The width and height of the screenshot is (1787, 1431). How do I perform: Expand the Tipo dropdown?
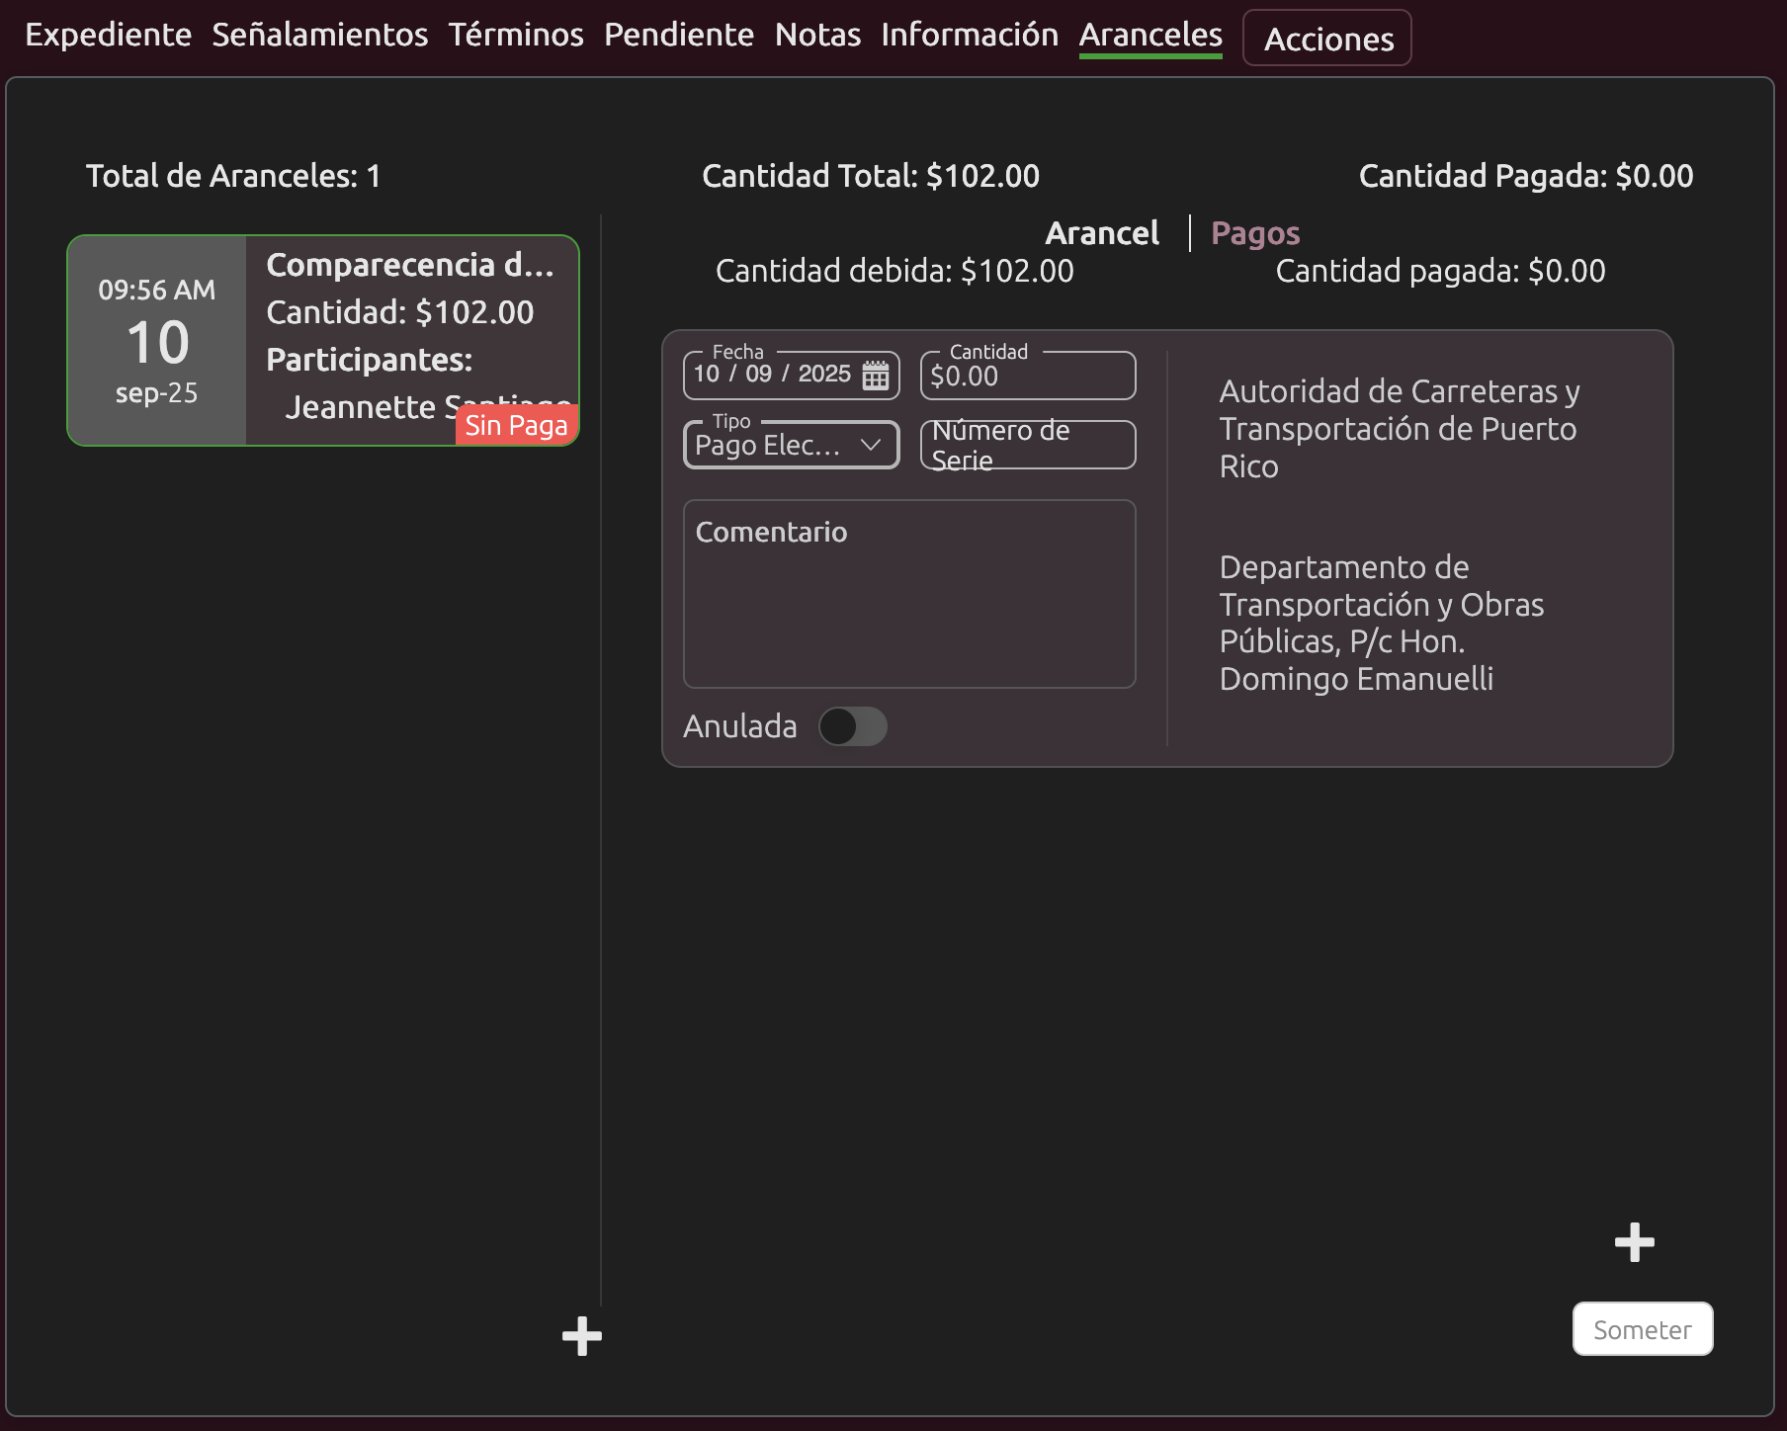click(791, 446)
